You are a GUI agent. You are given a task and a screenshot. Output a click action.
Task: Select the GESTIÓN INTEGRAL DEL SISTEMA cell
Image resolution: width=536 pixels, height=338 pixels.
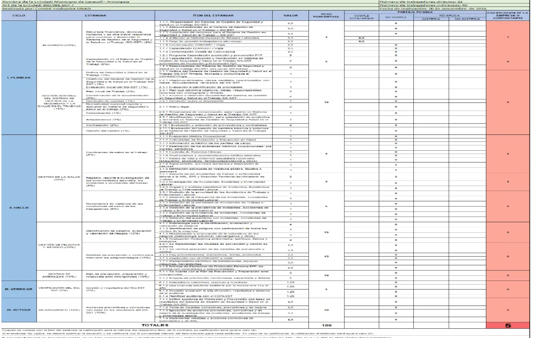[59, 102]
